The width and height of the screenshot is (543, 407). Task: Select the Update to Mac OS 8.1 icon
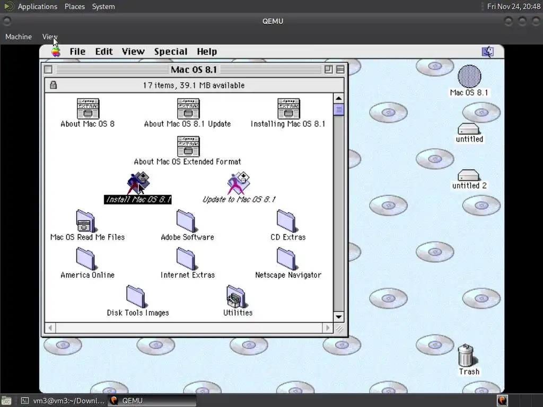point(238,183)
